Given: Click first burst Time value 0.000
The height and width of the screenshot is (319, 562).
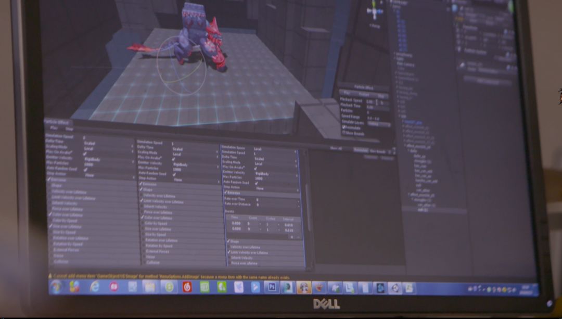Looking at the screenshot, I should click(x=236, y=223).
